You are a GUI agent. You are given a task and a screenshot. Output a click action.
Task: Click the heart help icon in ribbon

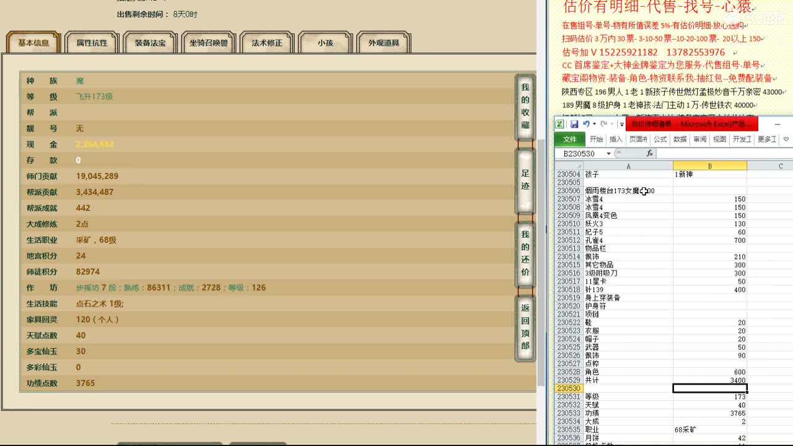[x=786, y=139]
